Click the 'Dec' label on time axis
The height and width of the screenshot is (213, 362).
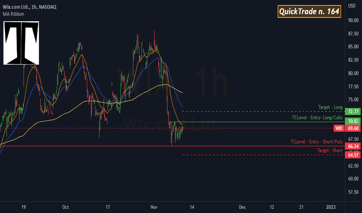tap(242, 207)
